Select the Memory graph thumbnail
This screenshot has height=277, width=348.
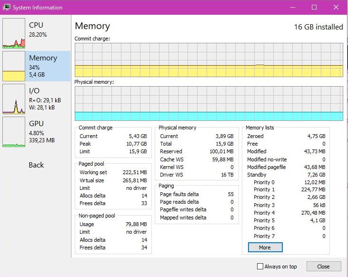[x=13, y=66]
